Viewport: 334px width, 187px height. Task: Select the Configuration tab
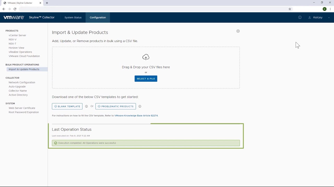tap(98, 17)
